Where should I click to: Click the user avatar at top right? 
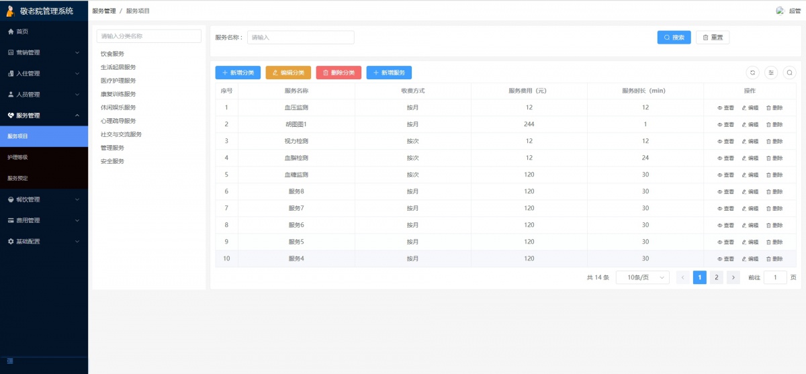(x=780, y=11)
